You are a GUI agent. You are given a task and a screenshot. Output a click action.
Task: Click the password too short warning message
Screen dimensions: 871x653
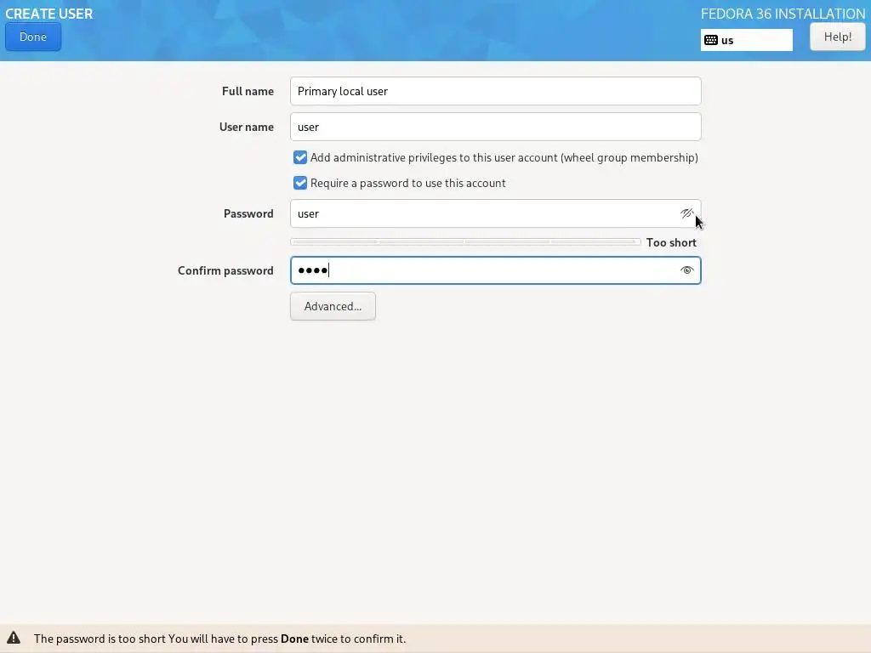click(220, 639)
